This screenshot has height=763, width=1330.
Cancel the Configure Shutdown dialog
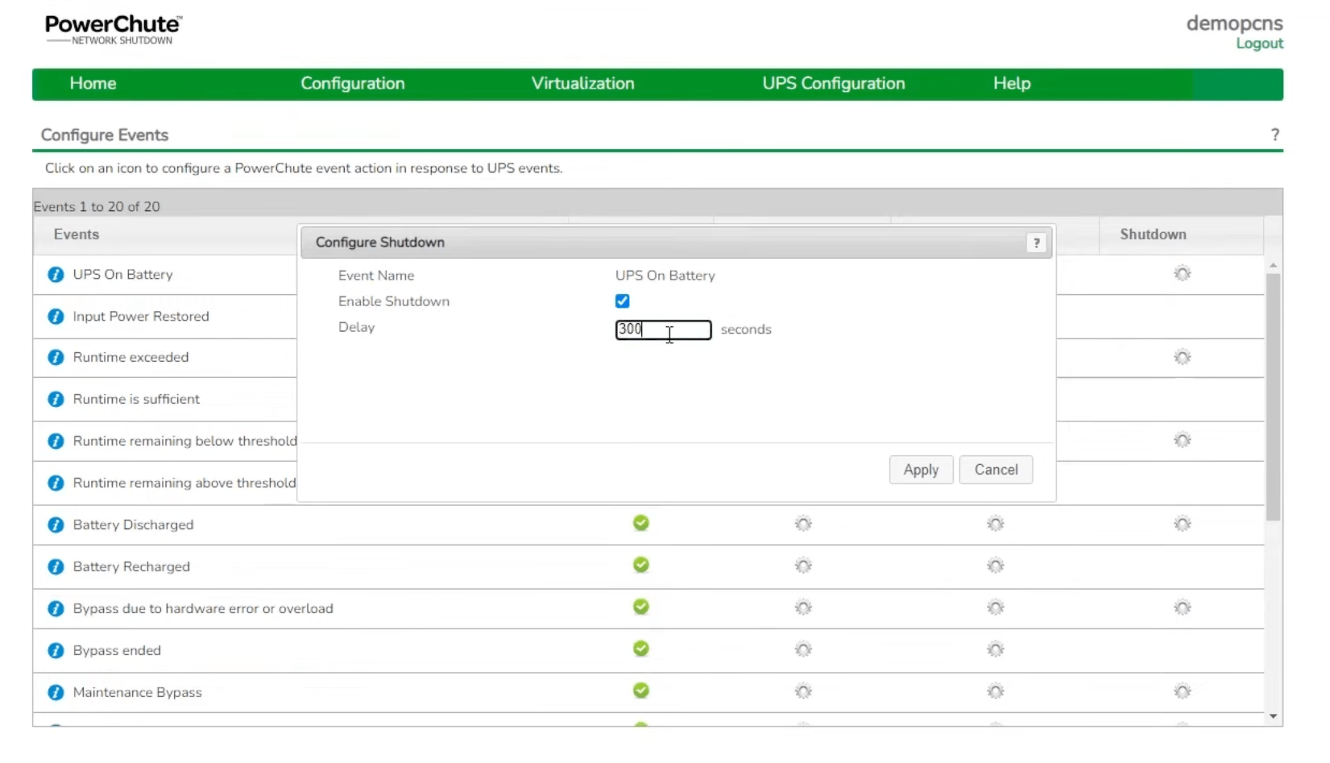click(996, 470)
